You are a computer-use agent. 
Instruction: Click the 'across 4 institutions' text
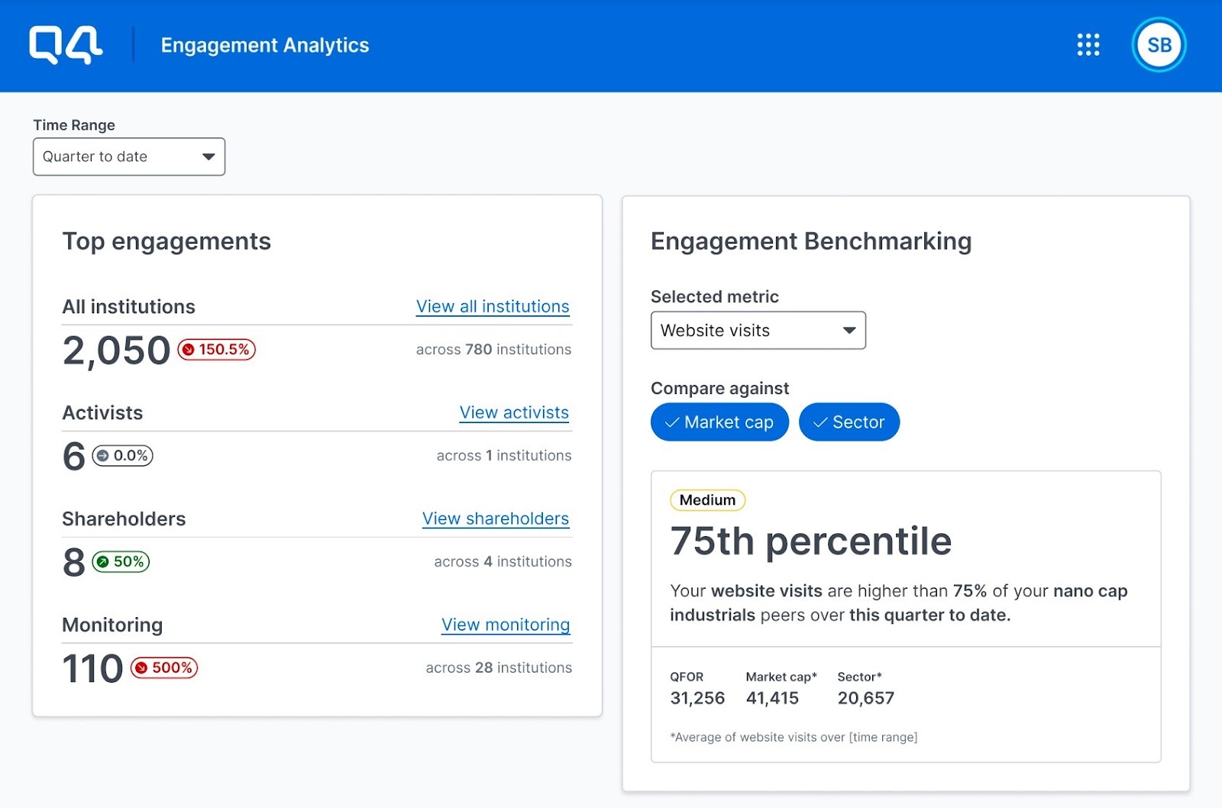pyautogui.click(x=503, y=561)
